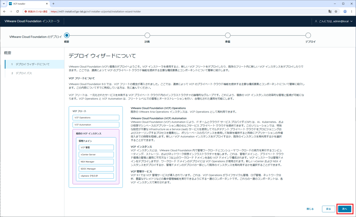
Task: Click the VMware Cloud Foundation (VCF) Operations heading
Action: tap(158, 108)
